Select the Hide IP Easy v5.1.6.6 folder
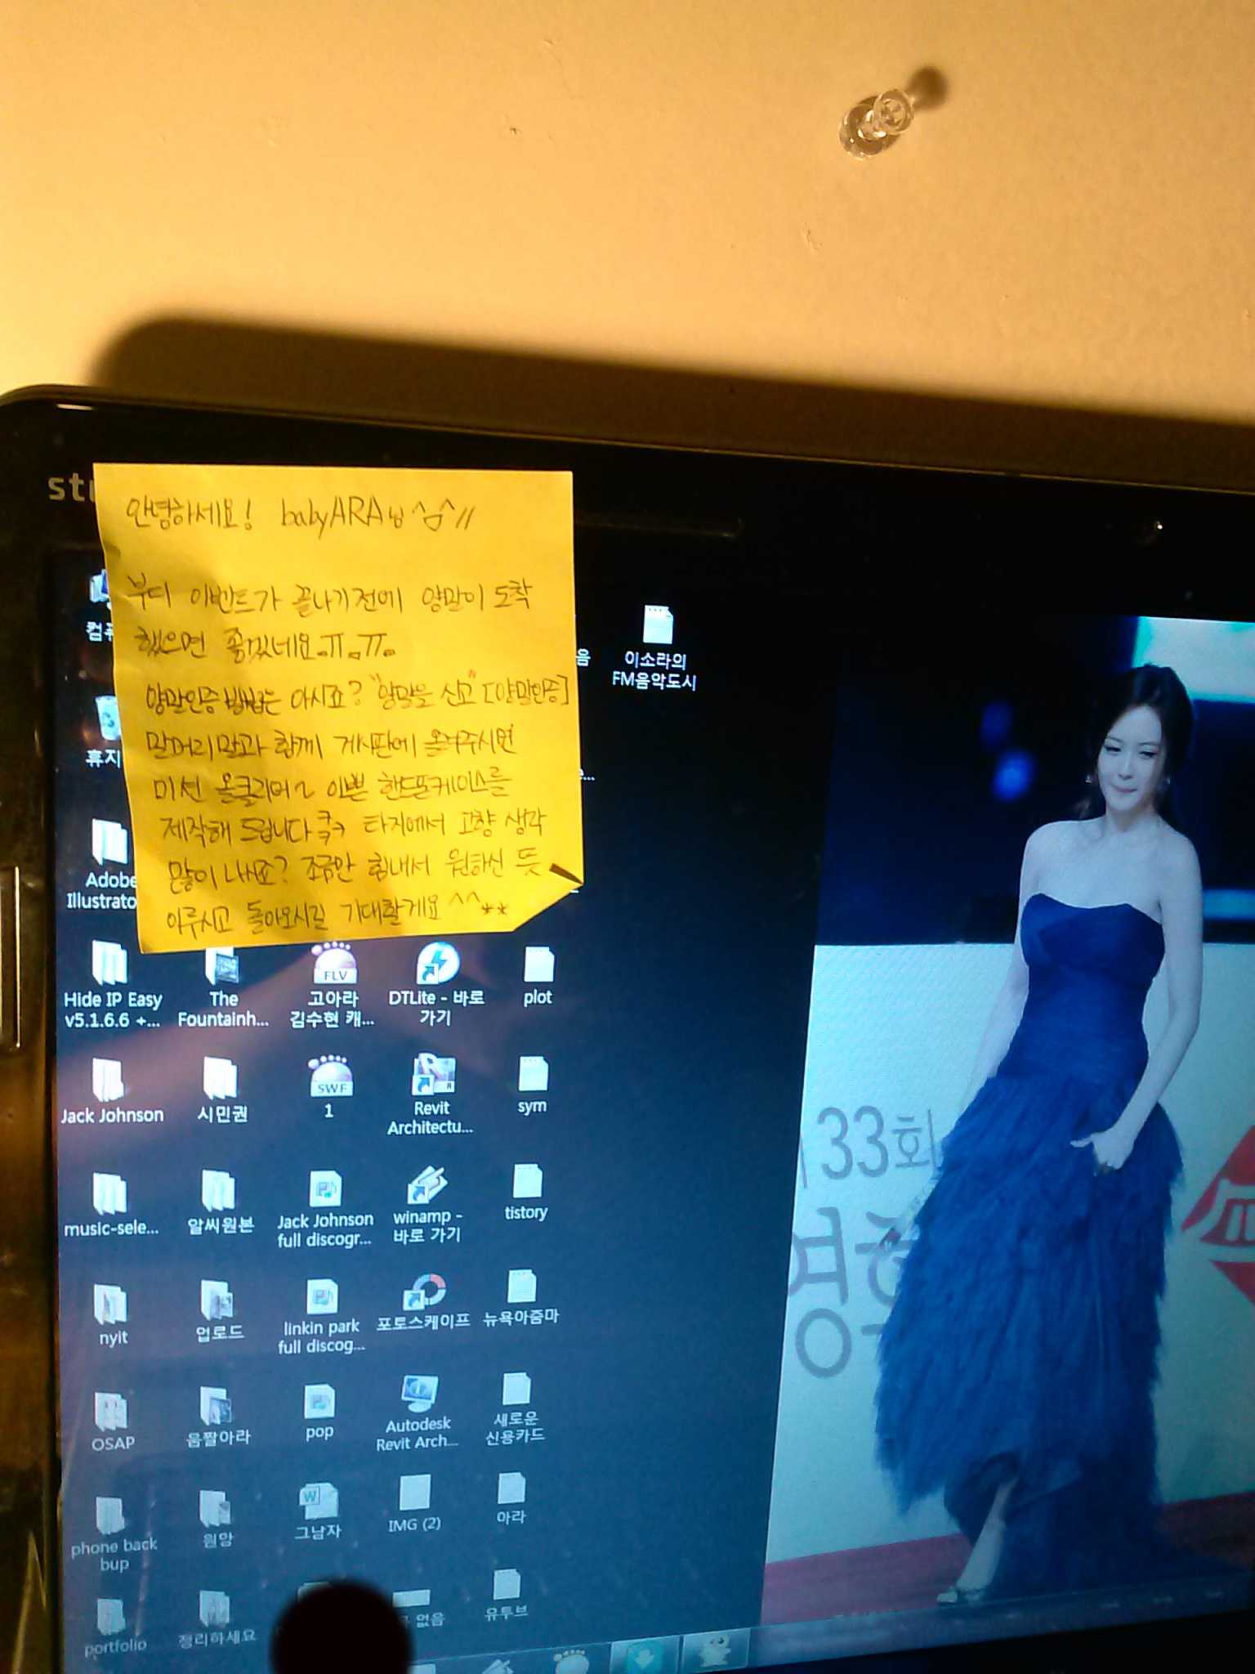 click(112, 985)
